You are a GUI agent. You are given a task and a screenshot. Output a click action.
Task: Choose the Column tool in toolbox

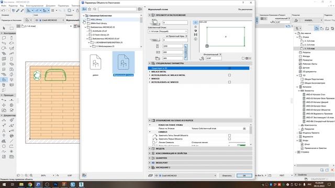point(12,38)
